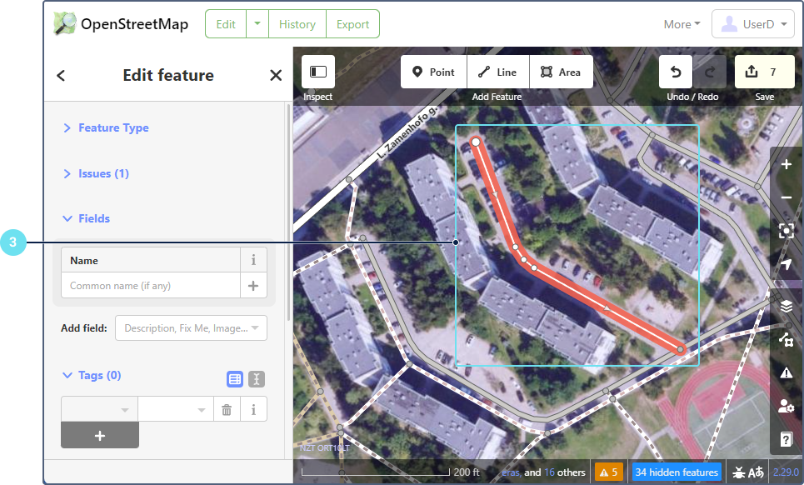The width and height of the screenshot is (804, 485).
Task: Zoom to the selected feature
Action: click(x=787, y=231)
